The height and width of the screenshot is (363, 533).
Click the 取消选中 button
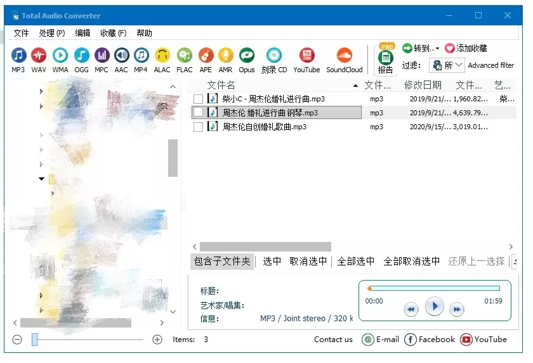[308, 261]
